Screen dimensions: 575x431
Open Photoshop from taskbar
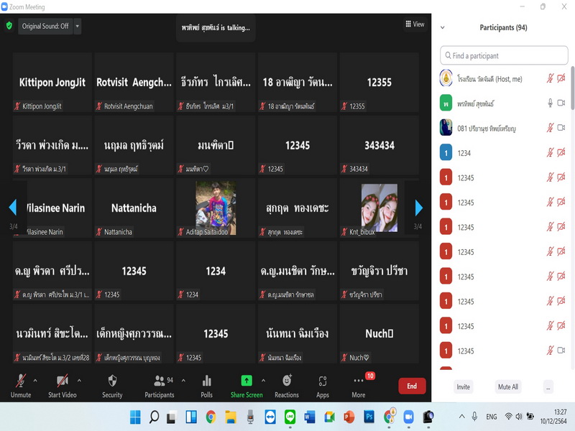369,417
